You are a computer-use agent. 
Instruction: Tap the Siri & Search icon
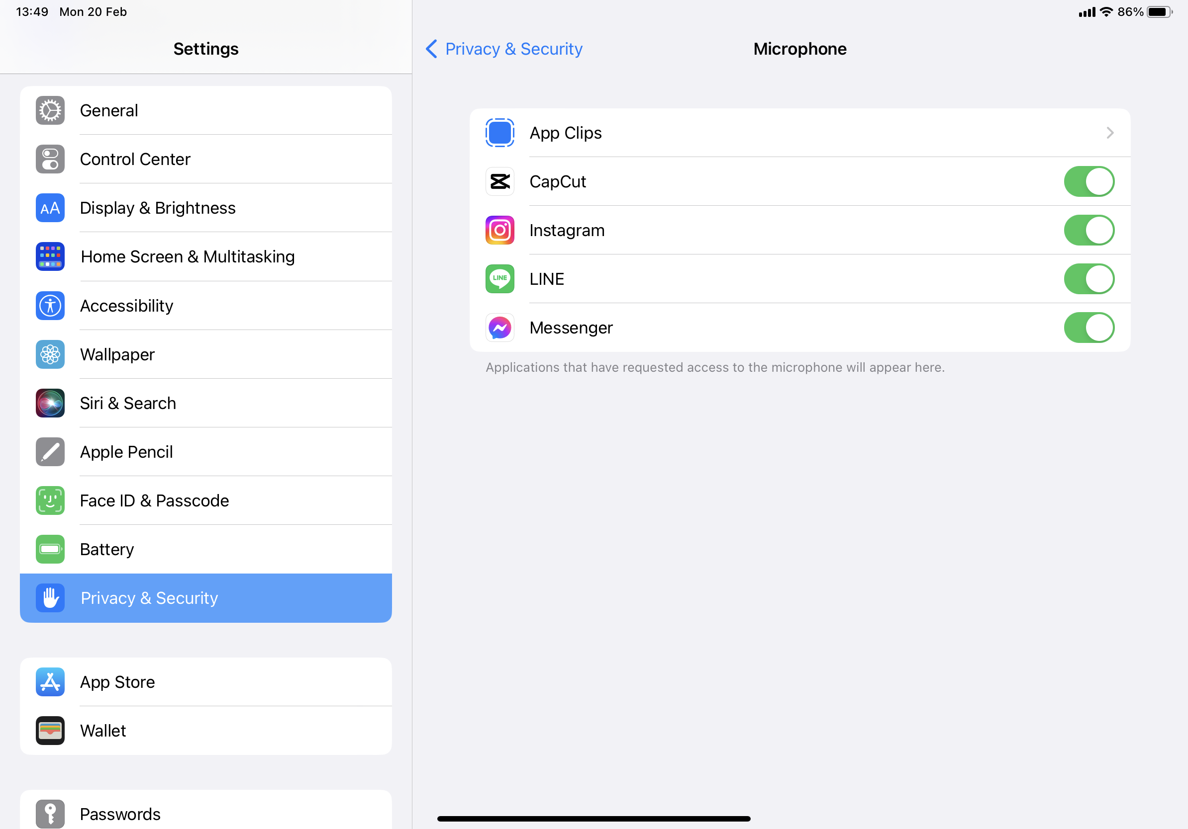click(x=50, y=403)
